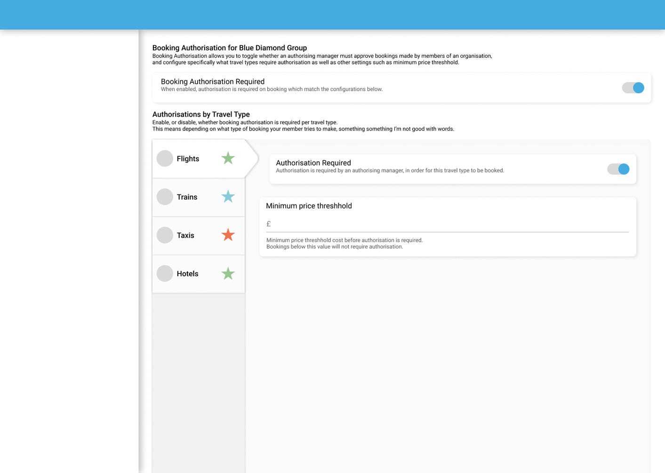This screenshot has width=665, height=473.
Task: Select the Flights travel type
Action: pos(198,158)
